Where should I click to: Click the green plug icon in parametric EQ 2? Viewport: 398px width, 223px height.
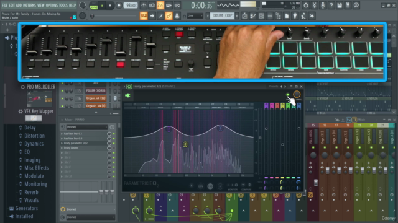tap(127, 95)
